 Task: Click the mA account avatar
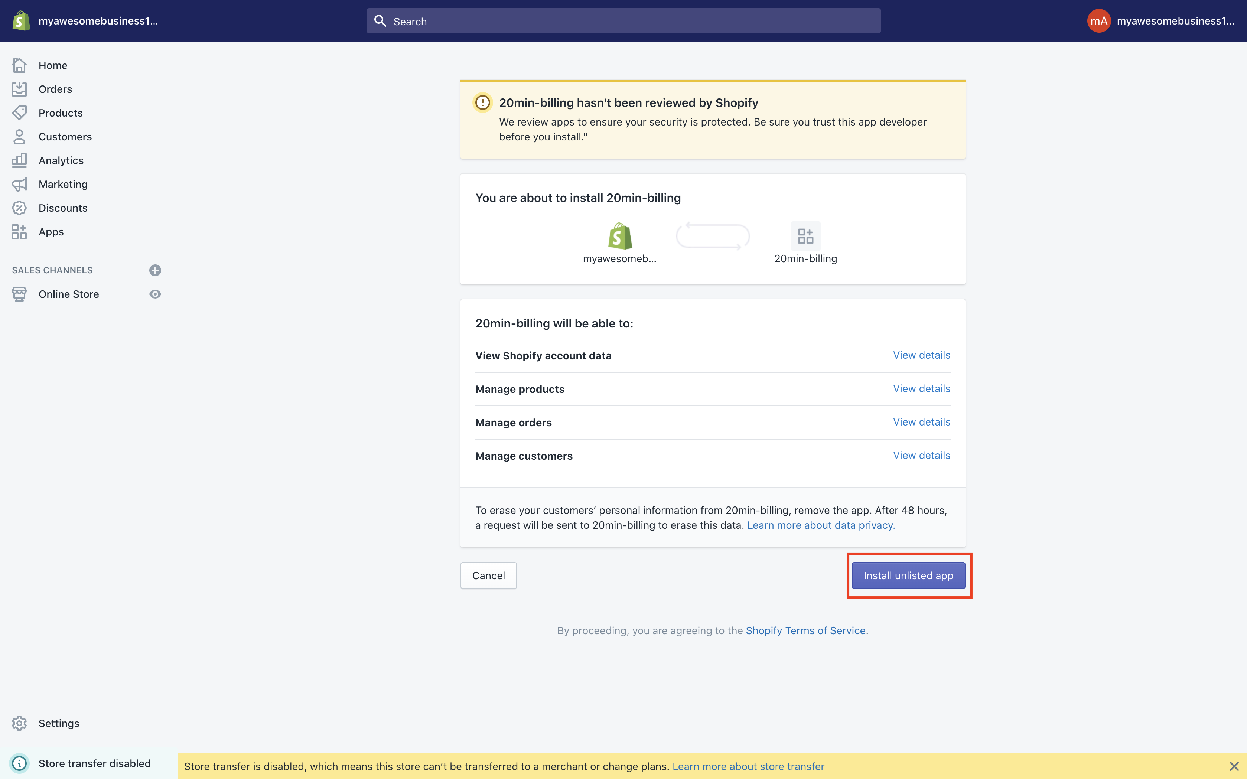point(1098,21)
